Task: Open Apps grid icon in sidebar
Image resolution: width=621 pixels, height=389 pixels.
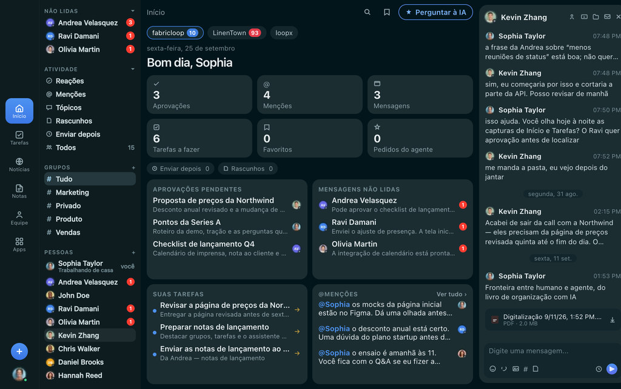Action: click(x=19, y=244)
